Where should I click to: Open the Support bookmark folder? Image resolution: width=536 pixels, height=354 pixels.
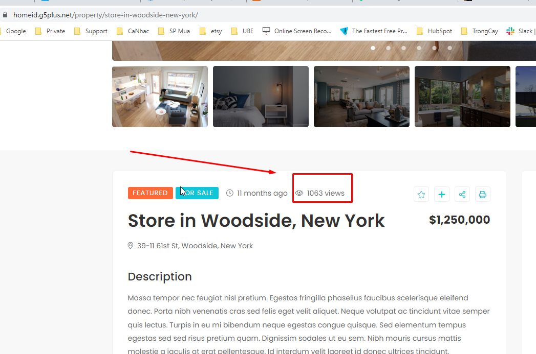click(x=91, y=31)
